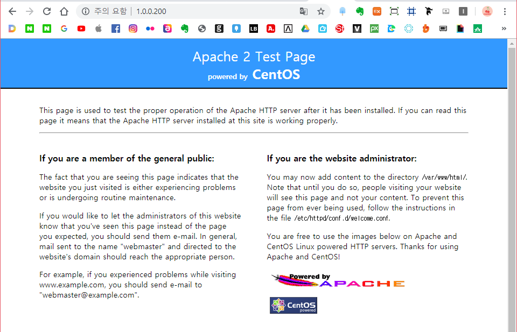Screen dimensions: 517x332
Task: Open the colorful parrot bookmark
Action: pyautogui.click(x=392, y=29)
